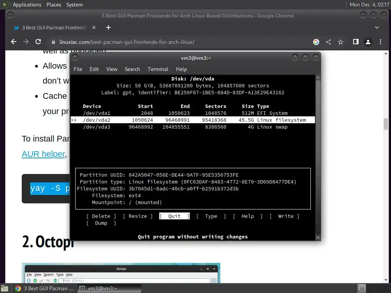Click the Delete option in cfdisk

tap(101, 216)
